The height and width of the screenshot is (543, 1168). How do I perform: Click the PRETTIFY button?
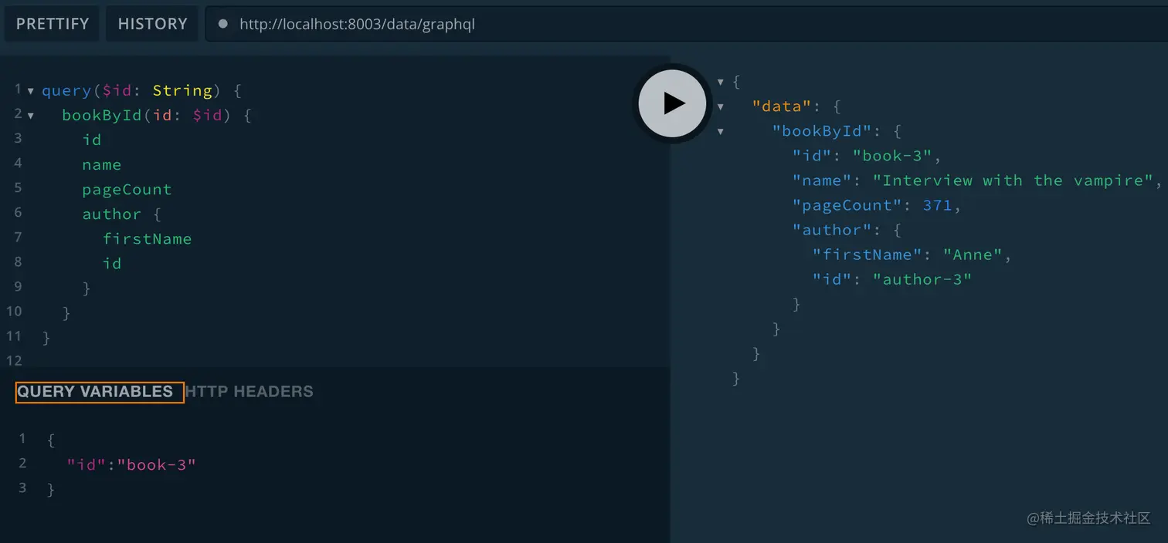tap(53, 24)
